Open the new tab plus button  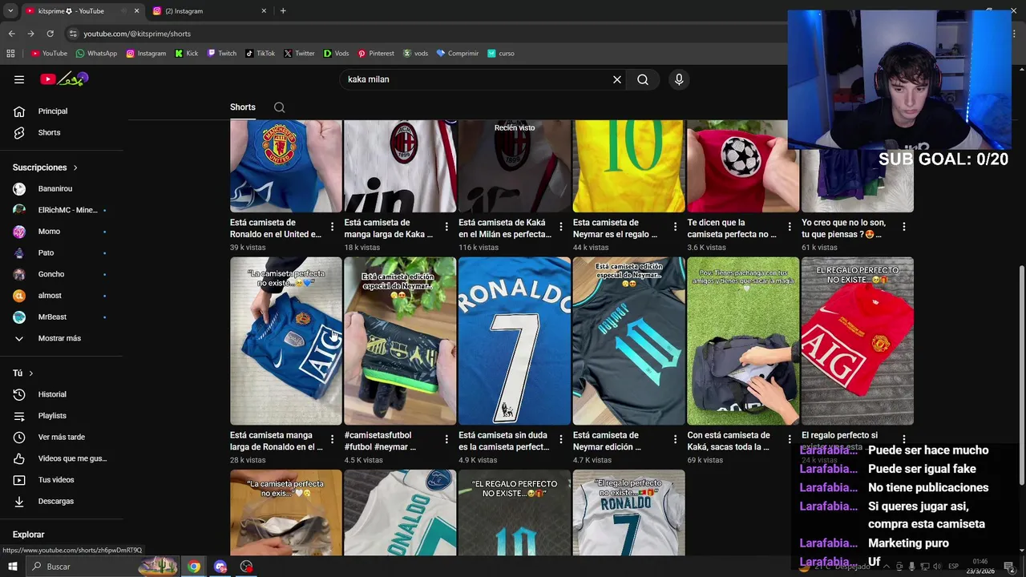point(283,11)
